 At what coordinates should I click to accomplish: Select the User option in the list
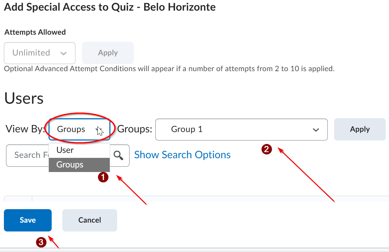pyautogui.click(x=79, y=150)
